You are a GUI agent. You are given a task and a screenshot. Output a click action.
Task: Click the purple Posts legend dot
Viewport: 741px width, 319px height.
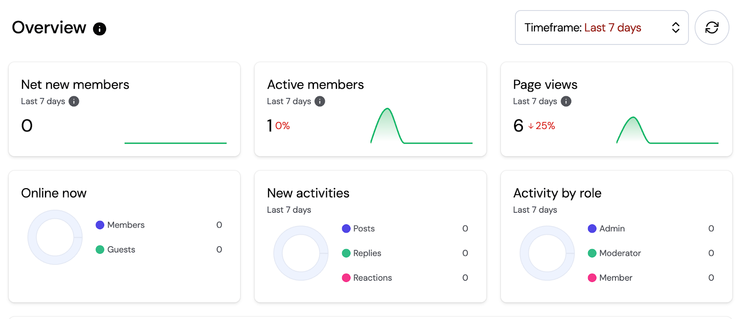pos(346,228)
